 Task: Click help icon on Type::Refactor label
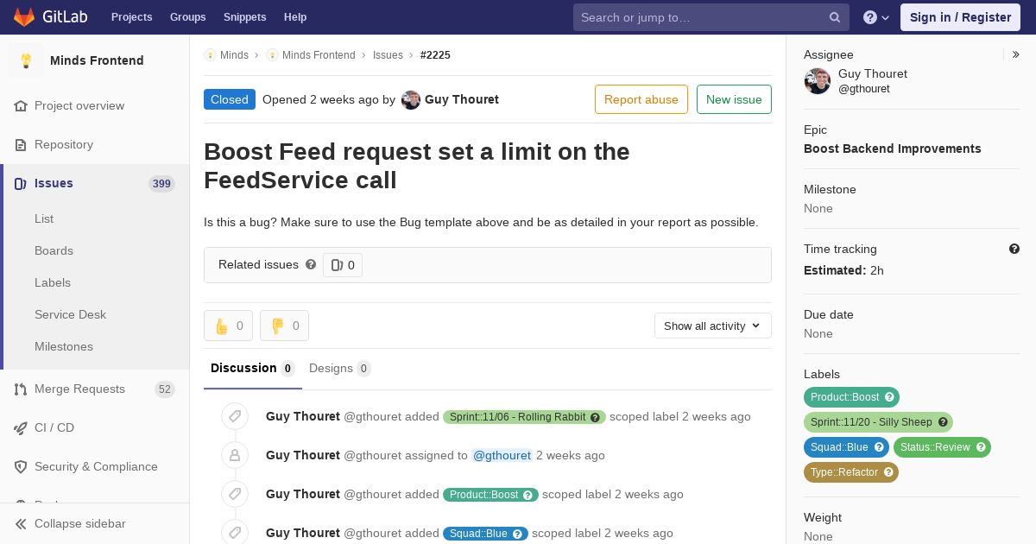coord(888,472)
